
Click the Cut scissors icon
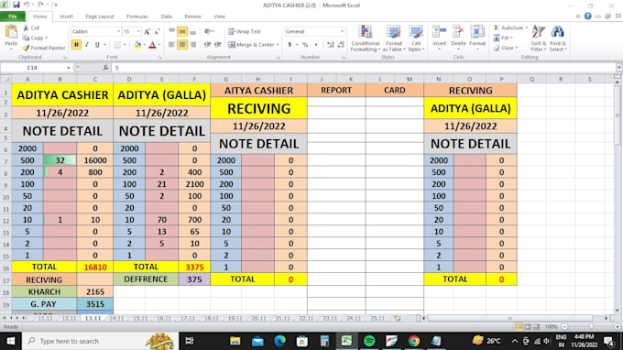click(x=26, y=27)
